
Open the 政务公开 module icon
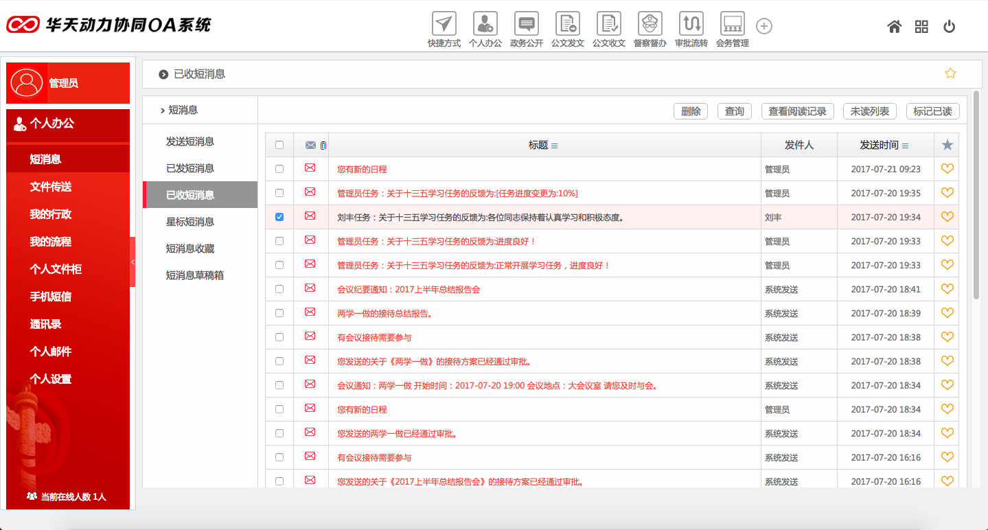coord(526,24)
